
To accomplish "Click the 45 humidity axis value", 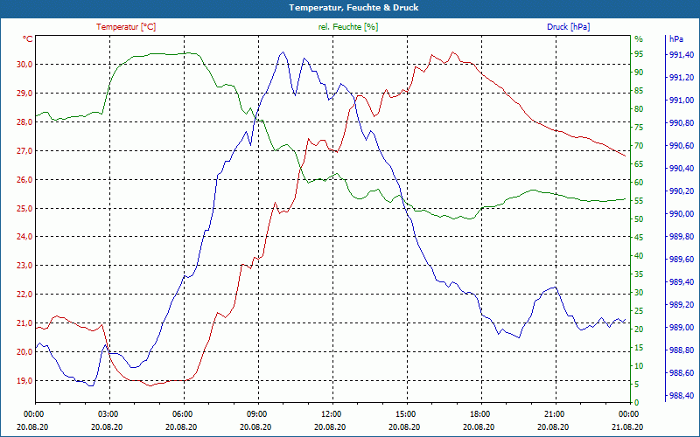I will tap(639, 238).
